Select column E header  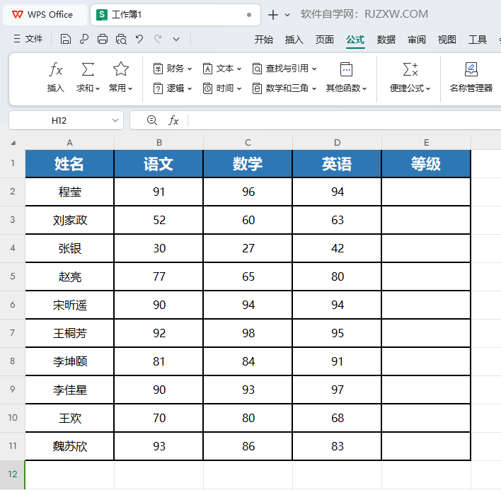426,143
